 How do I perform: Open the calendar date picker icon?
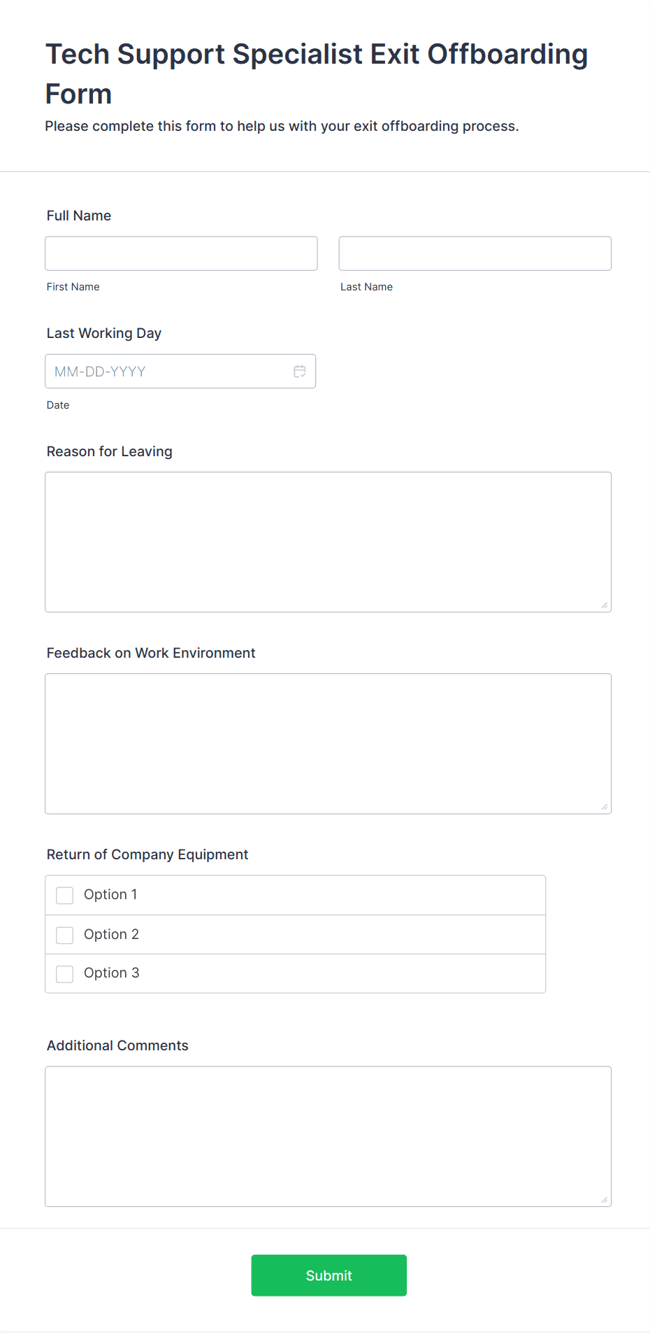pos(300,372)
